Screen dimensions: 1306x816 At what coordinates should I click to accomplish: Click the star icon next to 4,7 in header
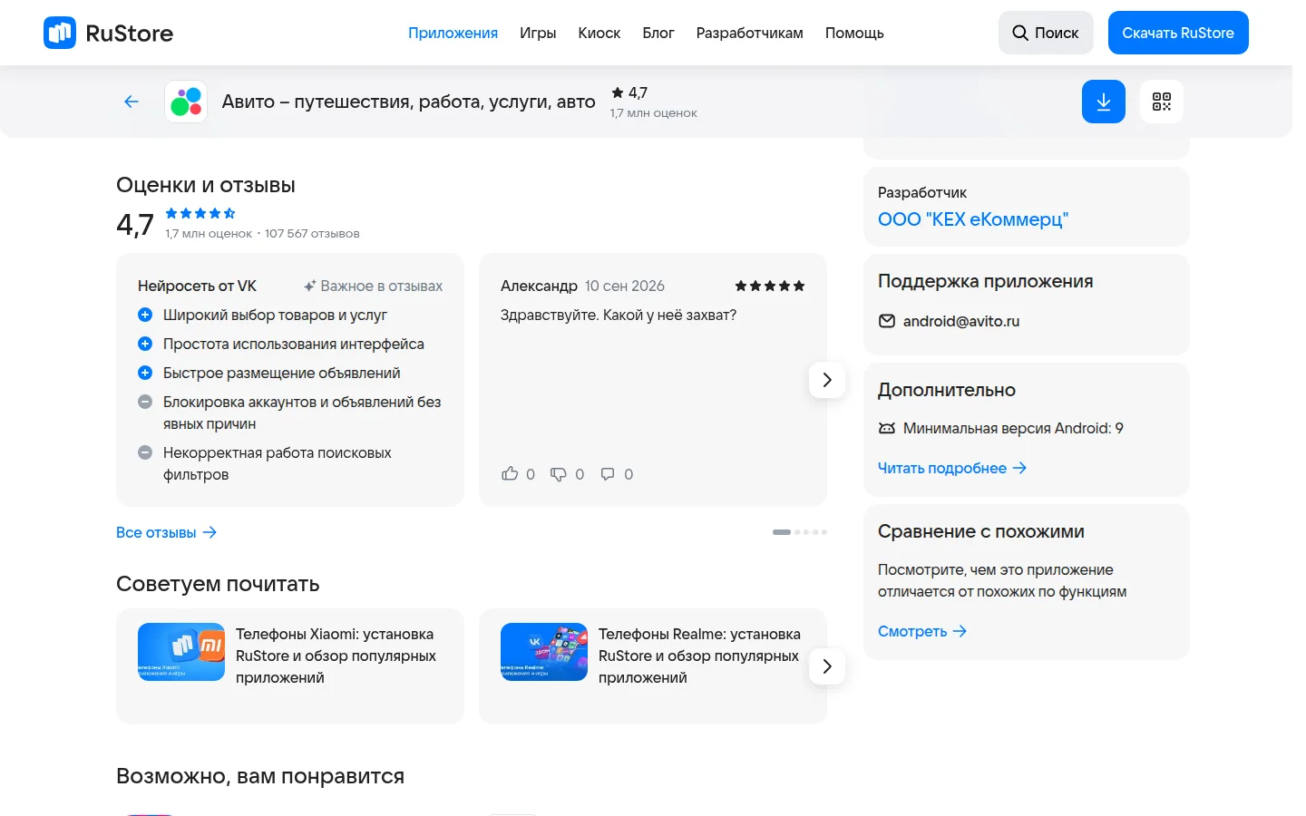618,92
